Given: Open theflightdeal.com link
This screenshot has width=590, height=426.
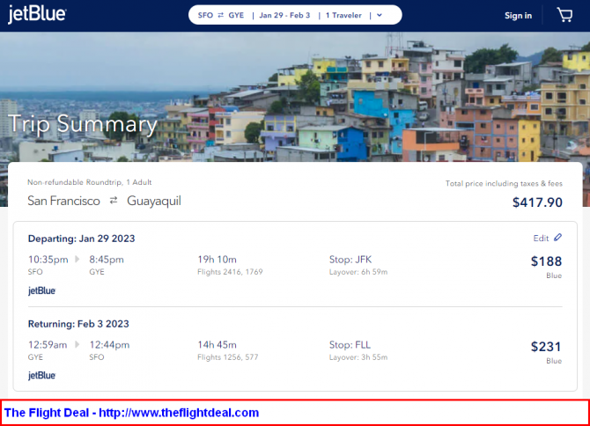Looking at the screenshot, I should 179,413.
